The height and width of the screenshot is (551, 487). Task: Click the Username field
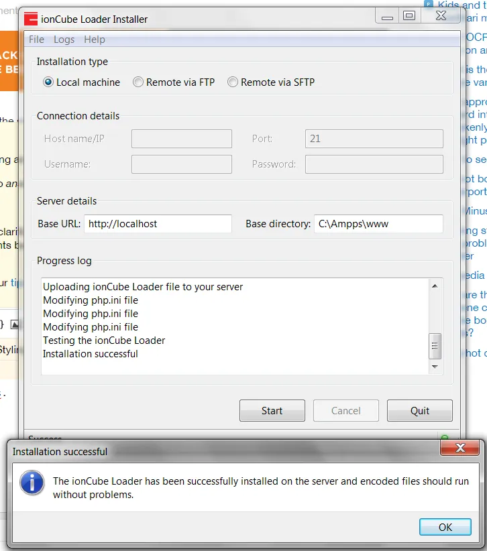click(x=181, y=164)
